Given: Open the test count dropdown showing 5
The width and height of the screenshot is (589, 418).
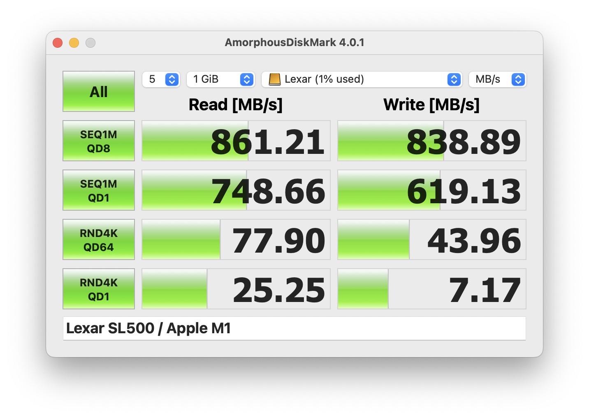Looking at the screenshot, I should tap(161, 79).
